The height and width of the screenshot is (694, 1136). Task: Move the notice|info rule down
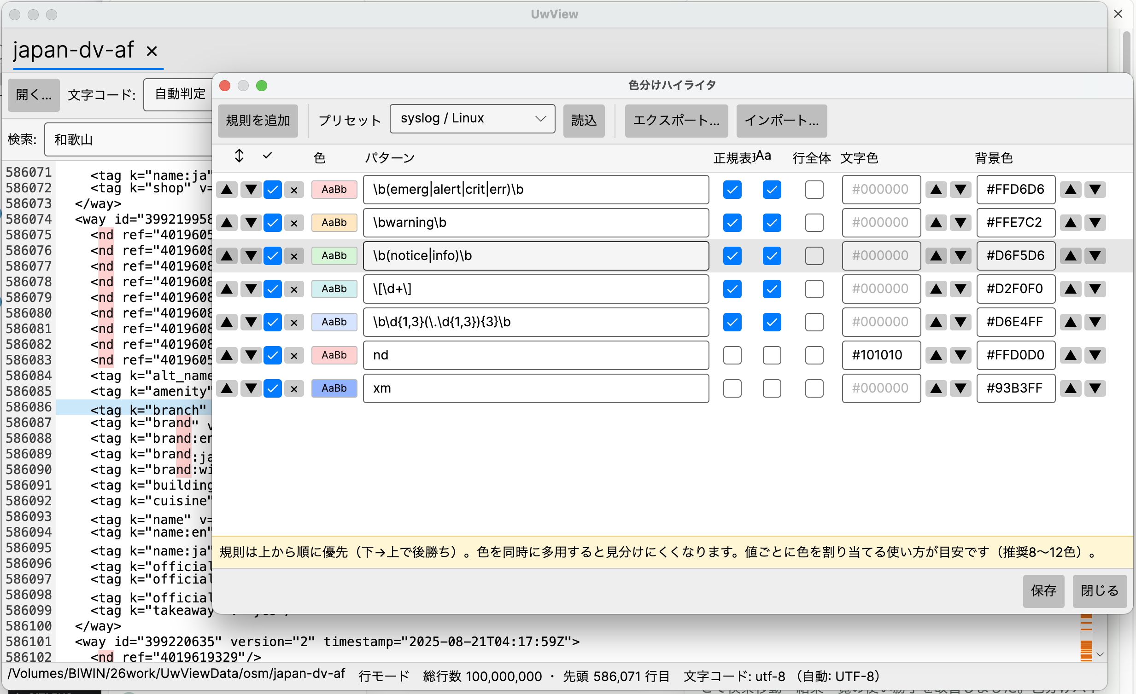pyautogui.click(x=251, y=256)
